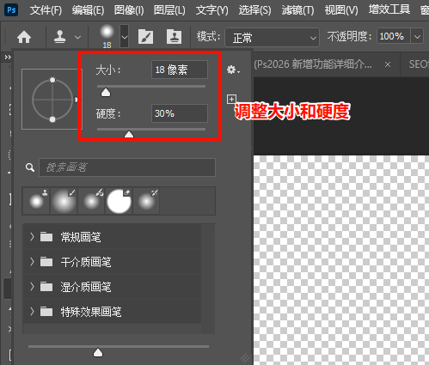Click the 大小 size input field
The height and width of the screenshot is (365, 429).
(180, 70)
